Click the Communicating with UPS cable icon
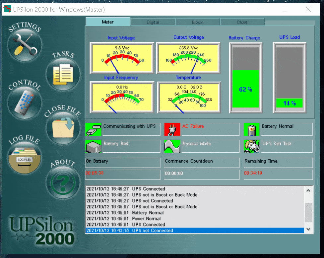Screen dimensions: 324x258 click(x=93, y=129)
